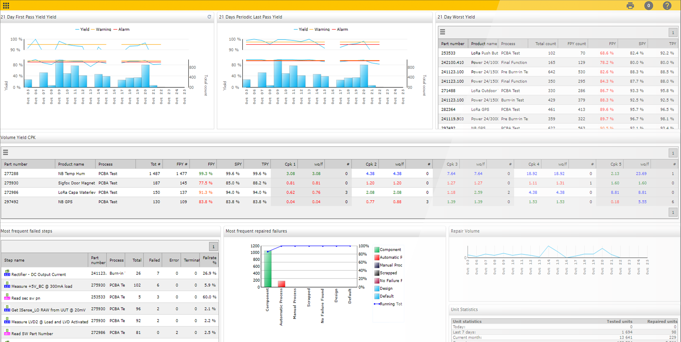Viewport: 681px width, 342px height.
Task: Select part number 271488 in Worst Yield
Action: [x=448, y=91]
